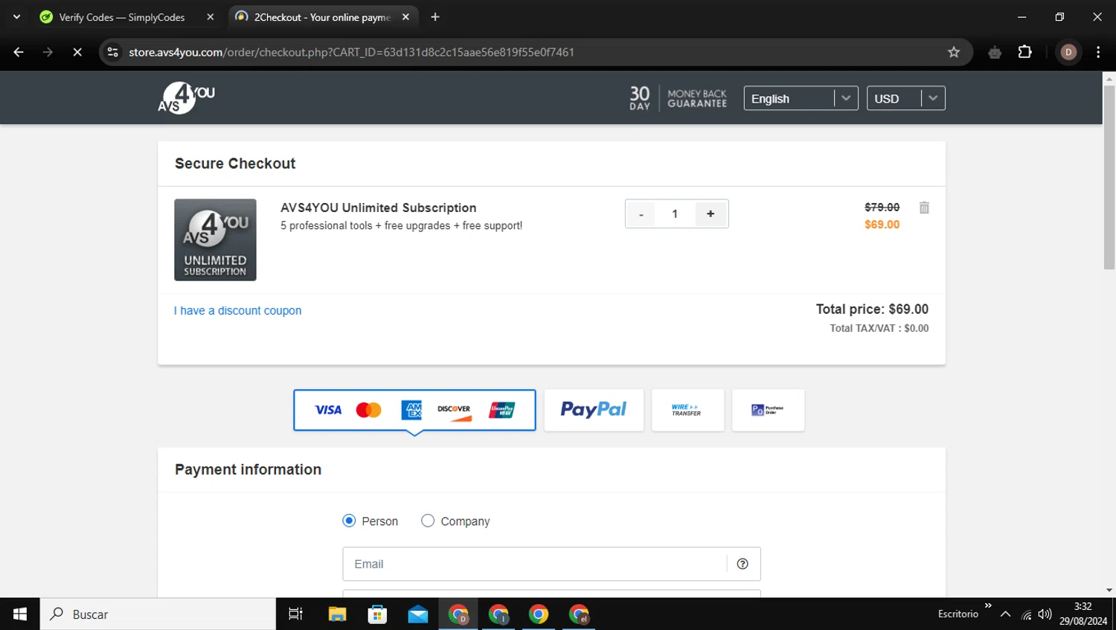
Task: Show help for the Email field
Action: (x=743, y=564)
